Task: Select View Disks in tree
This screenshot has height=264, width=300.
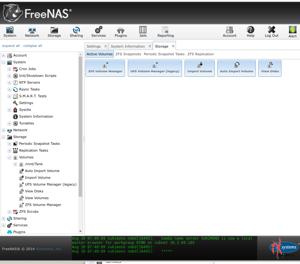Action: click(31, 191)
